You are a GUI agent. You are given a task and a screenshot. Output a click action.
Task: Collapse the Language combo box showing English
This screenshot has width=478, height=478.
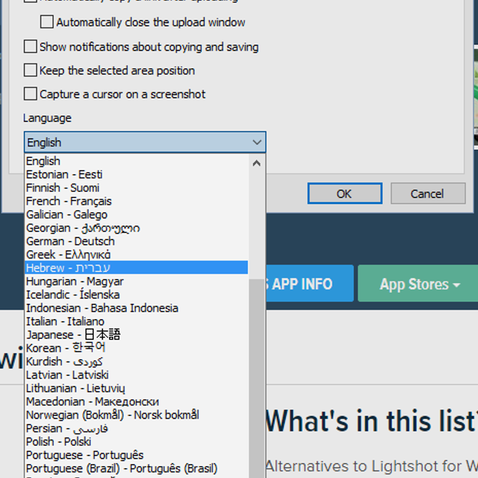pos(145,142)
